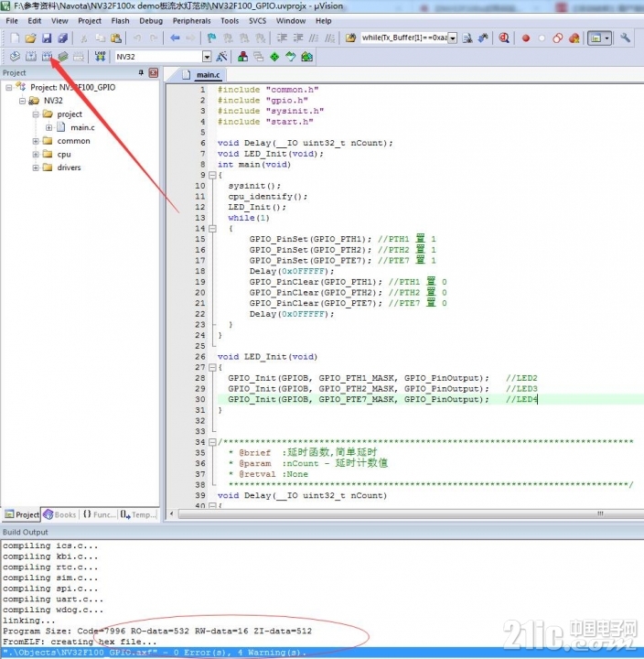The image size is (644, 659).
Task: Collapse the LED_Init function code fold
Action: pos(212,367)
